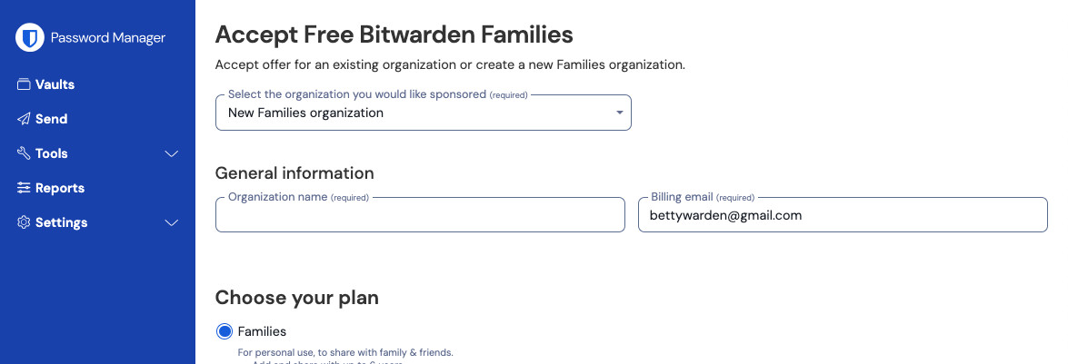Select the Families plan radio button
Screen dimensions: 1068x364
224,331
